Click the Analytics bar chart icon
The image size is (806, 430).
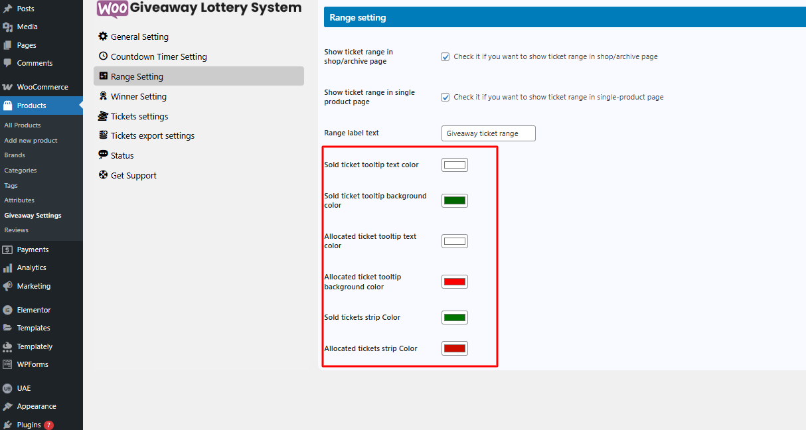7,268
